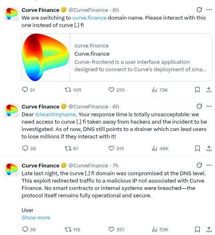Bookmark the tweet mentioning @iwantmyname
Screen dimensions: 215x235
(x=197, y=148)
